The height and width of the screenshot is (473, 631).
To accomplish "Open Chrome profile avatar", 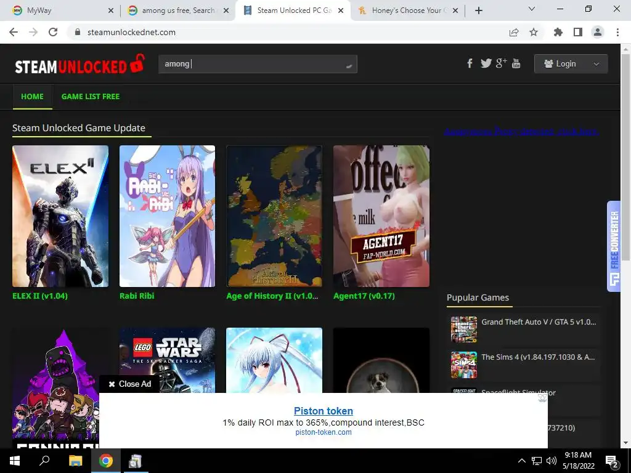I will [x=598, y=32].
